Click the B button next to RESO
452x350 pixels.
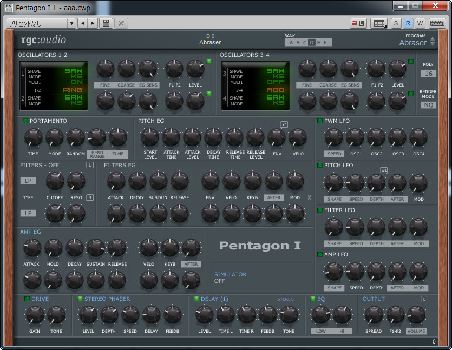pos(90,197)
